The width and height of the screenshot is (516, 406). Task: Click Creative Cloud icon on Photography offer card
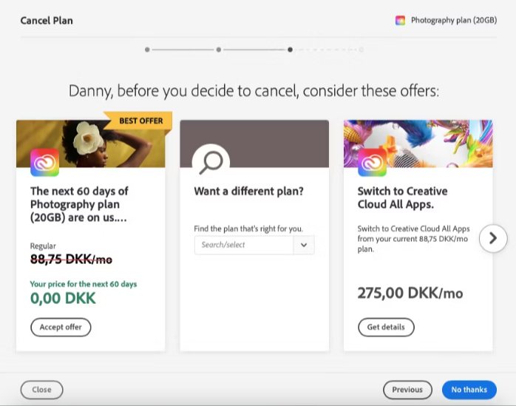coord(45,163)
